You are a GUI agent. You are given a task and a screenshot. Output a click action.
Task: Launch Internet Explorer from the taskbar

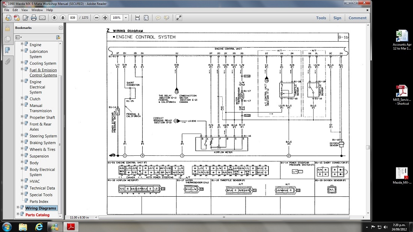(x=39, y=227)
